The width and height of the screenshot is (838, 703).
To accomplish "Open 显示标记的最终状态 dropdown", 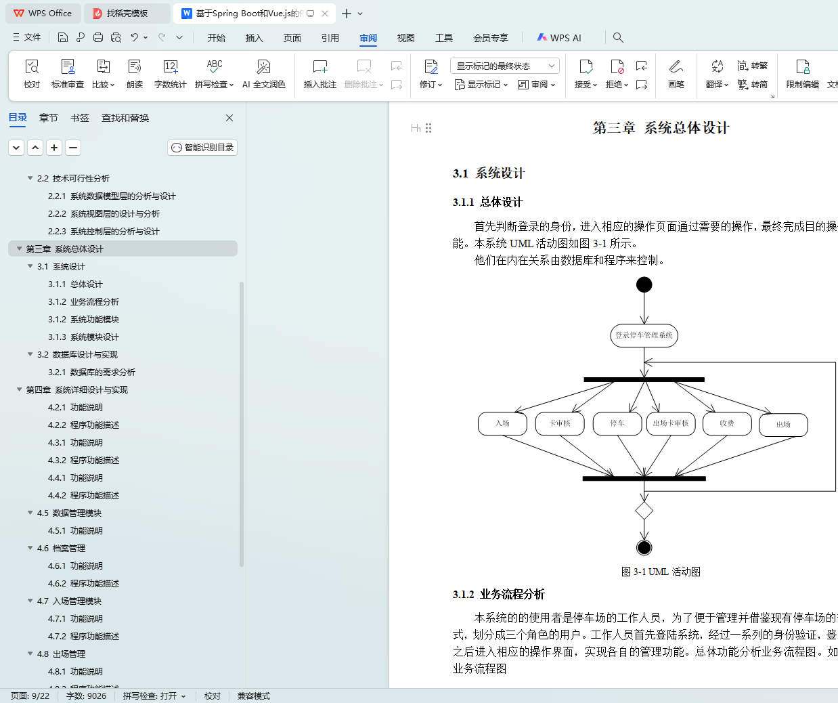I will coord(504,66).
